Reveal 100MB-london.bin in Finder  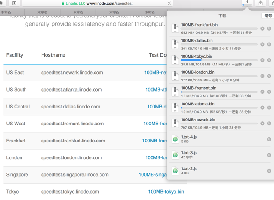pyautogui.click(x=269, y=76)
